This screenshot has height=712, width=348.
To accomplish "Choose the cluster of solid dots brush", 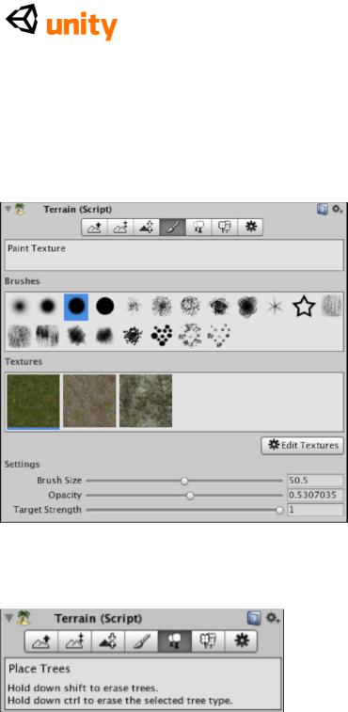I will coord(161,336).
